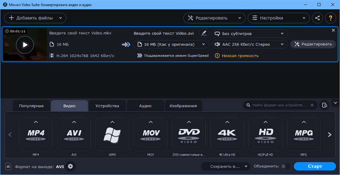Switch to the Видео tab
The width and height of the screenshot is (340, 175).
pos(69,106)
